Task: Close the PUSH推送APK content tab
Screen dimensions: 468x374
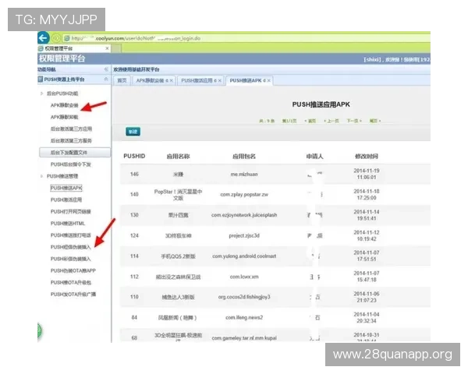Action: pos(269,80)
